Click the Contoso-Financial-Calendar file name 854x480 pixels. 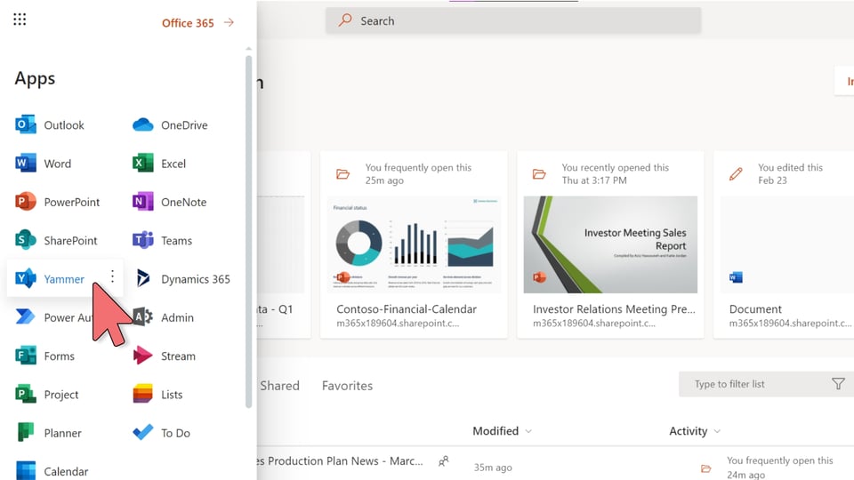tap(407, 309)
